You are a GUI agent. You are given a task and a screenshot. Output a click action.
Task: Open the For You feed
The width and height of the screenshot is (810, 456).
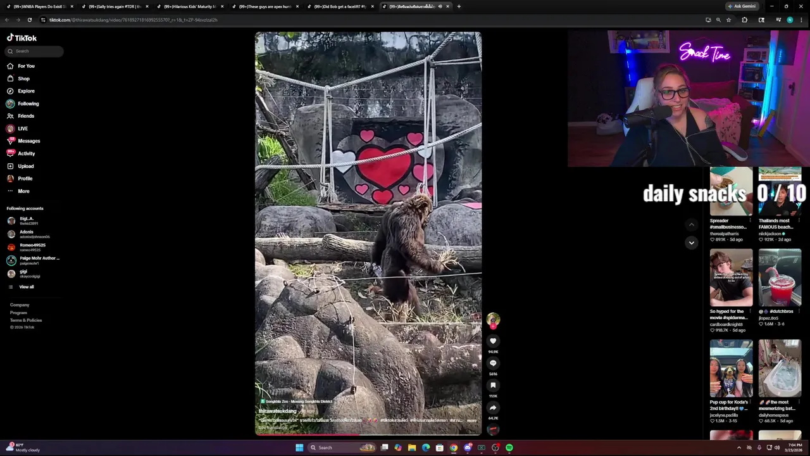click(x=21, y=66)
